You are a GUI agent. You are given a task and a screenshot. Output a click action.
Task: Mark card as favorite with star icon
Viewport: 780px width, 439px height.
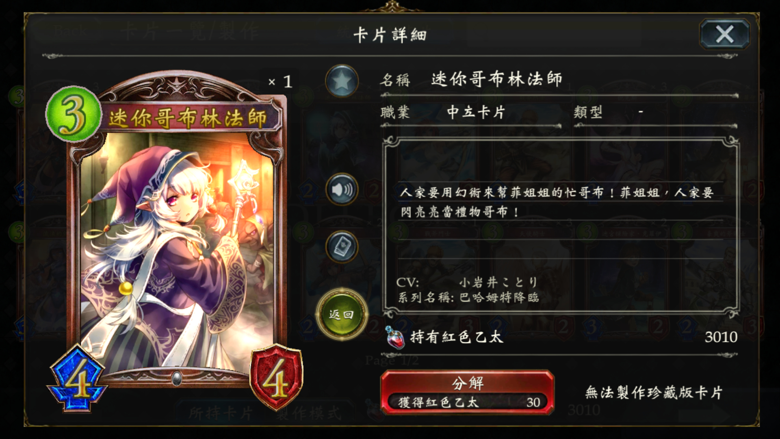[x=342, y=81]
